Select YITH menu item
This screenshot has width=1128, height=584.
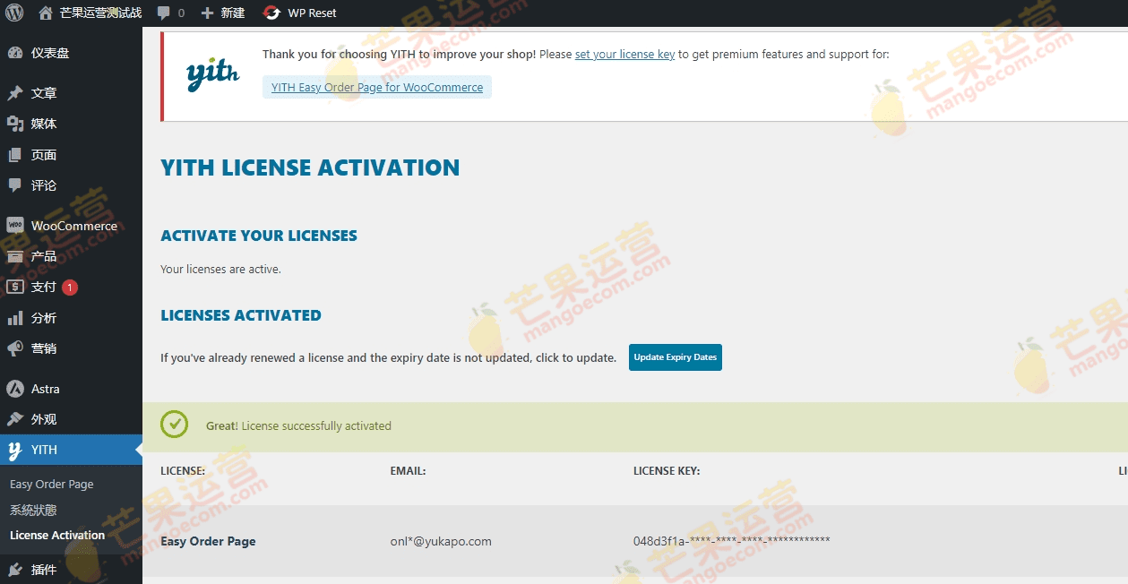(71, 450)
